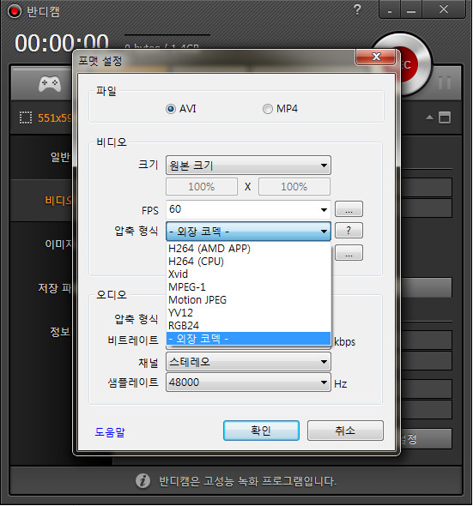473x506 pixels.
Task: Click the Bandicam red logo icon in title bar
Action: [15, 12]
